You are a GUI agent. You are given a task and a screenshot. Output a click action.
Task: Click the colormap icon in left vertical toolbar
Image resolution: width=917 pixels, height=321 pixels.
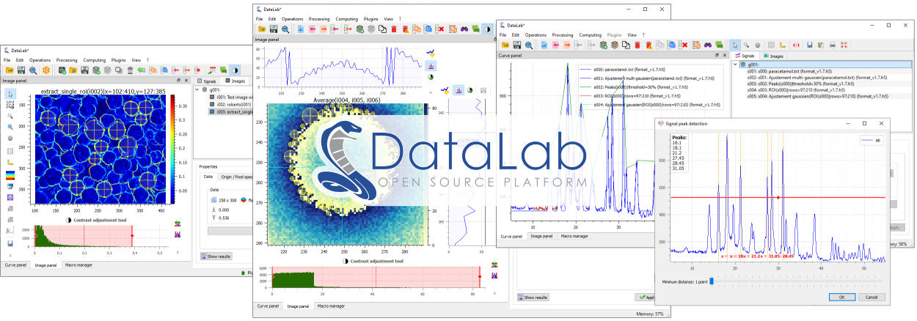[11, 176]
